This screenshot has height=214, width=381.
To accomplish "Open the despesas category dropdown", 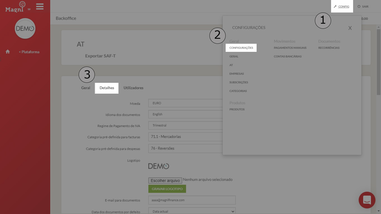I will coord(185,148).
